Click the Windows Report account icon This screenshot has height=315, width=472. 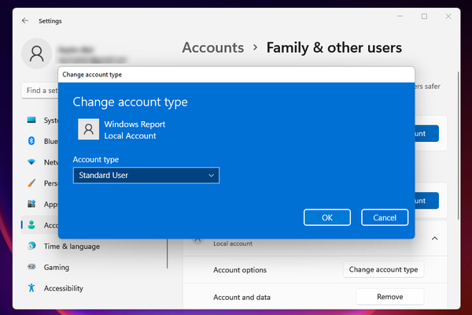90,130
